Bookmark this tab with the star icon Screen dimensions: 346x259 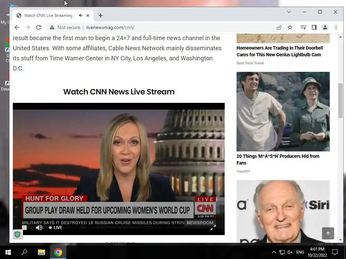290,27
